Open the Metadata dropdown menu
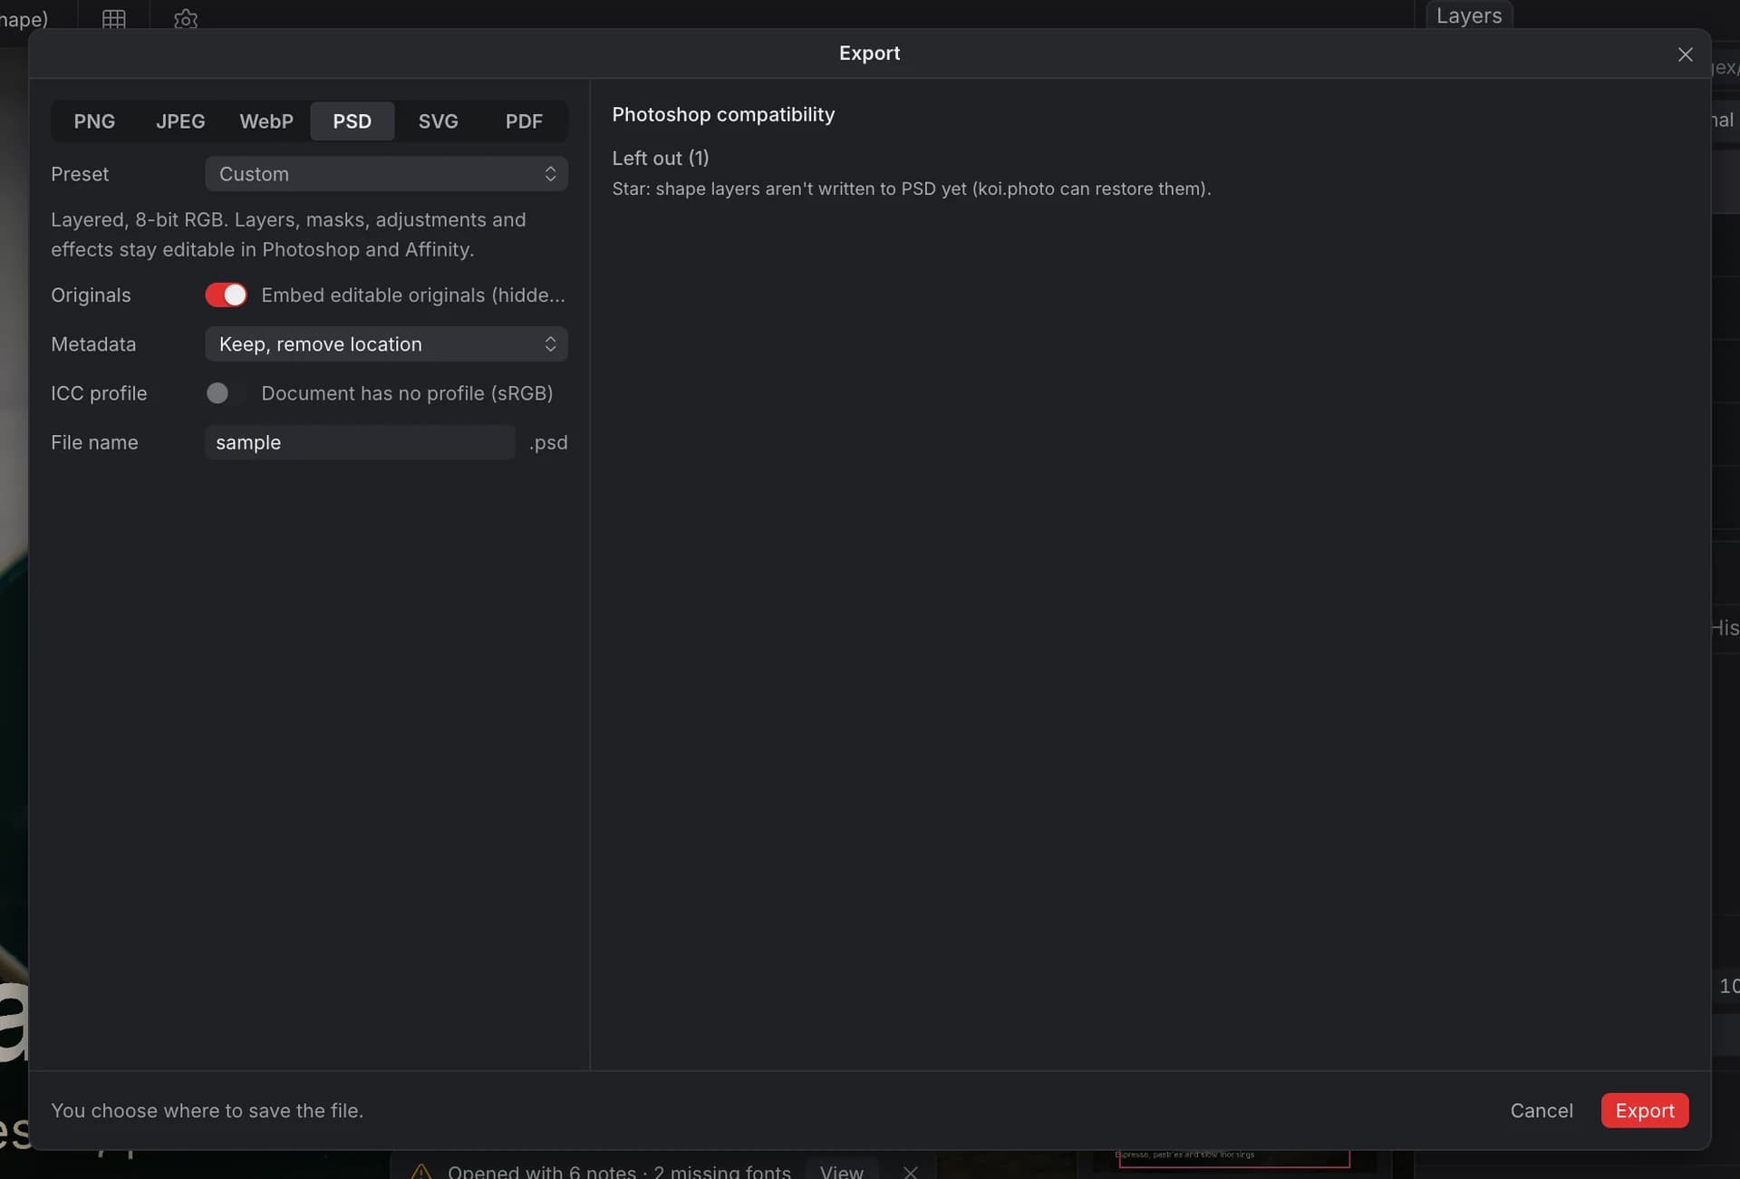 (386, 343)
